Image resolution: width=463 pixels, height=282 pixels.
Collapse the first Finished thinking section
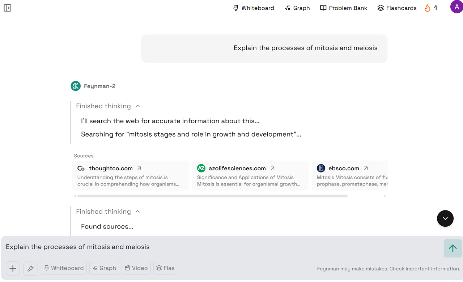click(x=137, y=106)
